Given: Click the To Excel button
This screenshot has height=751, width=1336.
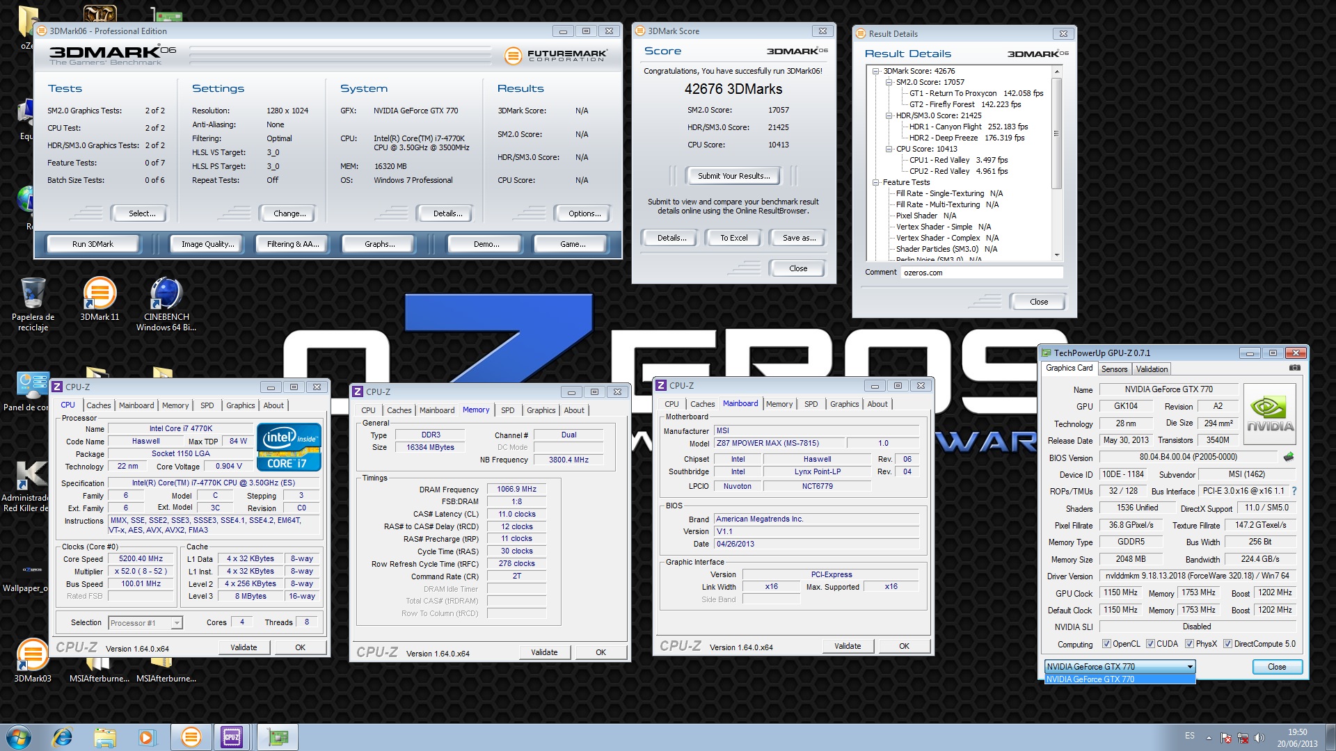Looking at the screenshot, I should (x=733, y=238).
